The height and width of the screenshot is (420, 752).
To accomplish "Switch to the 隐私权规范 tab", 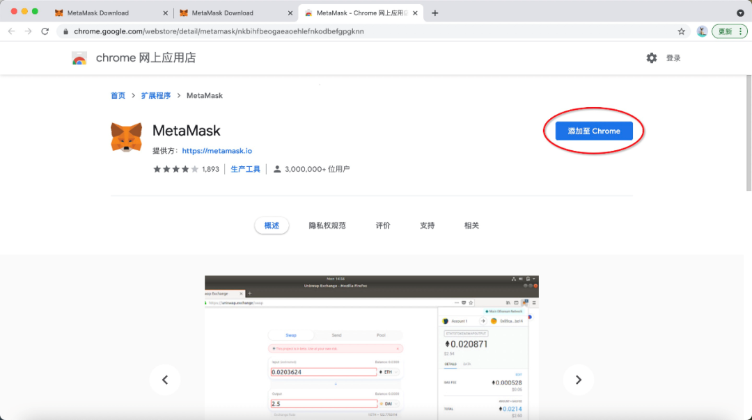I will pos(327,225).
